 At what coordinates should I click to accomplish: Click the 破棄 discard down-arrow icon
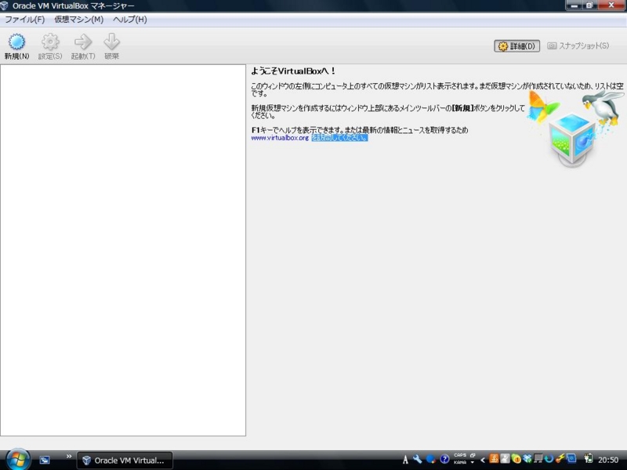click(111, 42)
